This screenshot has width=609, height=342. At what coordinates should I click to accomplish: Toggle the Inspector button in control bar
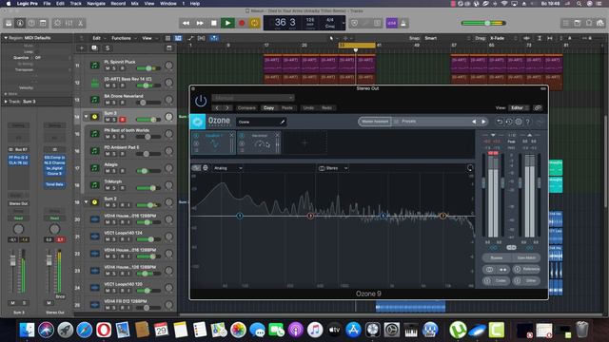pos(20,23)
